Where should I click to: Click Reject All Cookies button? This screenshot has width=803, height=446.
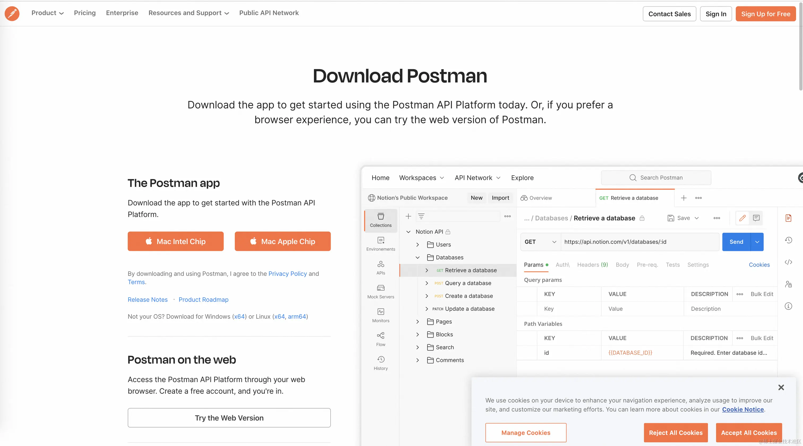tap(676, 433)
